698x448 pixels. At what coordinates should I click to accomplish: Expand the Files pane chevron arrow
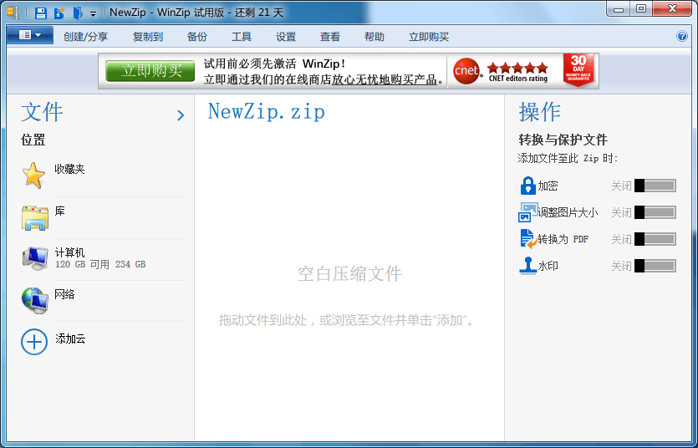(181, 115)
